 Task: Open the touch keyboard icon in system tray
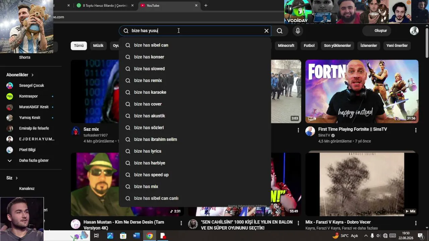click(x=392, y=236)
